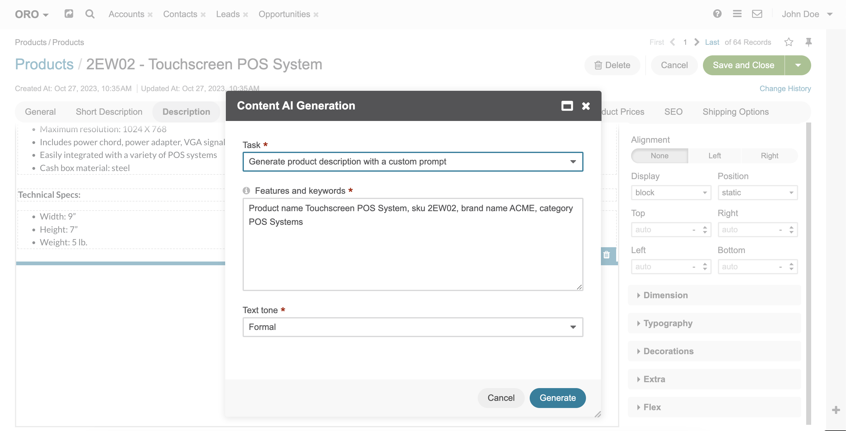Open the Task dropdown
Image resolution: width=846 pixels, height=431 pixels.
412,161
